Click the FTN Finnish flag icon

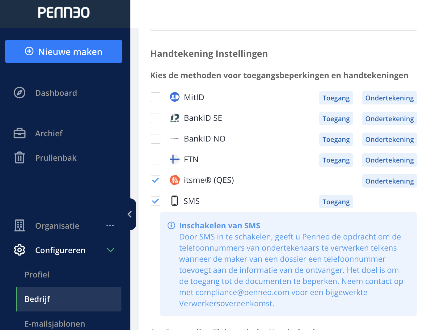[x=175, y=159]
